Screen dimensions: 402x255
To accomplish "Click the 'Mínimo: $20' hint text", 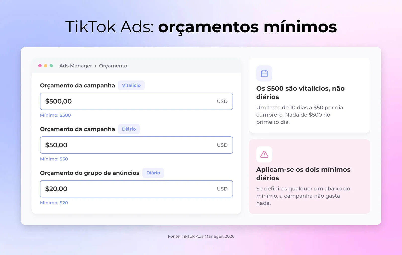I will coord(54,203).
